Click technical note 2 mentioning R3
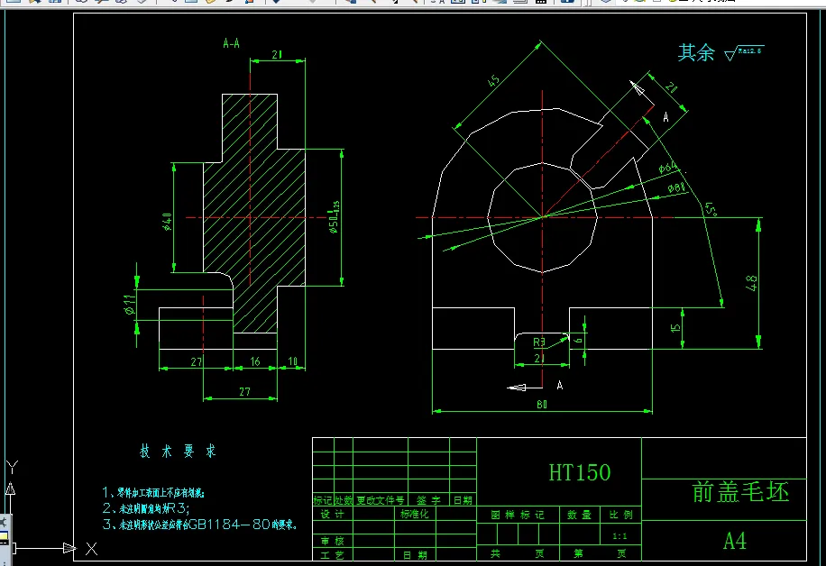The width and height of the screenshot is (826, 566). coord(146,508)
